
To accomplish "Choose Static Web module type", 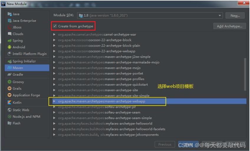I will (x=27, y=110).
